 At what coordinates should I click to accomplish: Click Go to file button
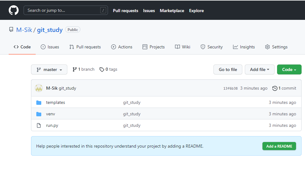tap(228, 69)
